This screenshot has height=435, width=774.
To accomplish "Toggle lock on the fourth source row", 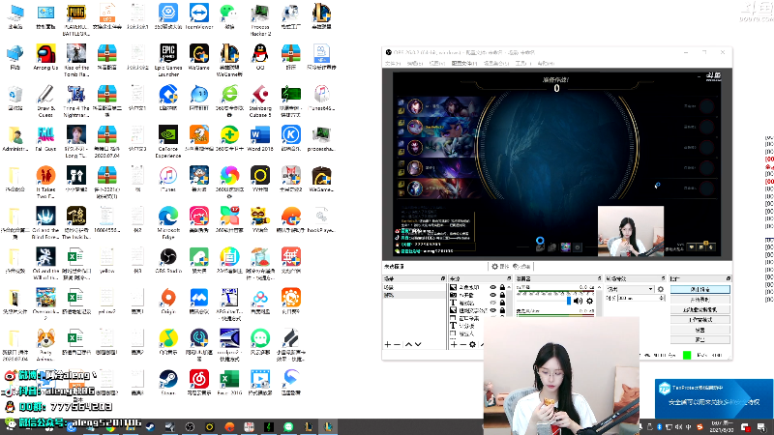I will 502,310.
